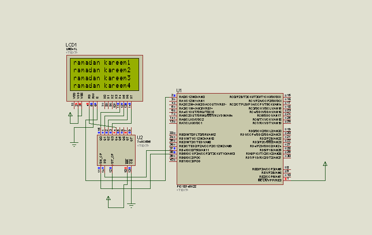Click the <TEXT> placeholder under PIC18F45K22
The image size is (372, 235).
tap(182, 190)
